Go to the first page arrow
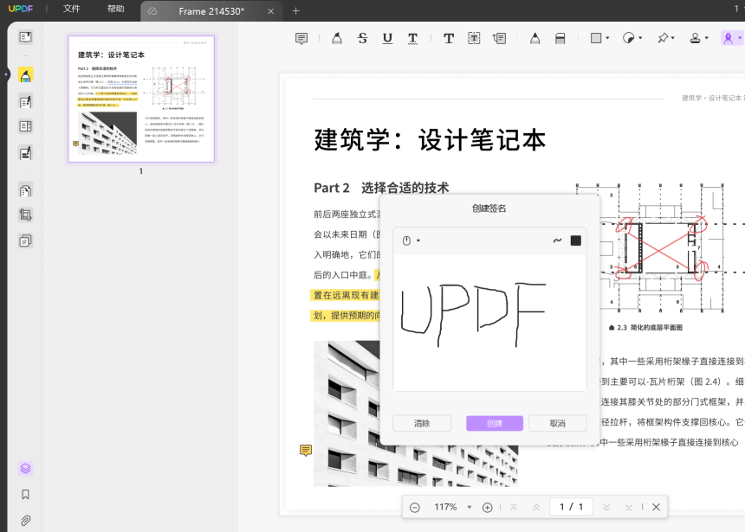Viewport: 745px width, 532px height. (x=514, y=507)
